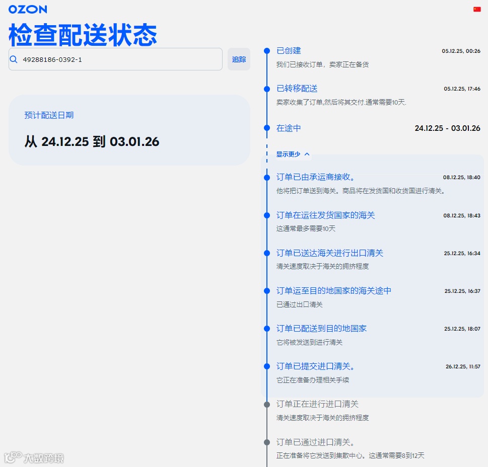Click the timestamp 25.12.25, 16:37

pos(462,291)
